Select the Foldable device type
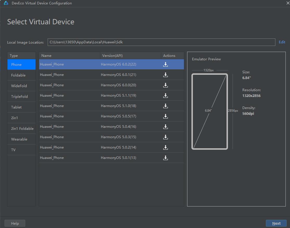290x228 pixels. [21, 75]
